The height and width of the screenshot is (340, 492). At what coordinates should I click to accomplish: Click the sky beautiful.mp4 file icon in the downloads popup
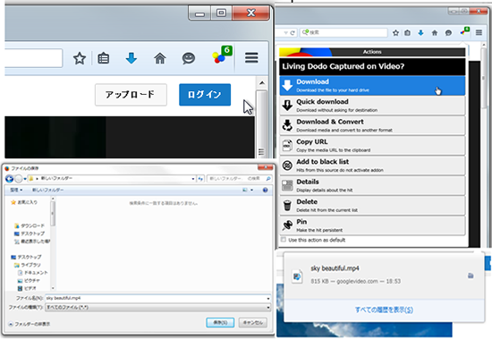pyautogui.click(x=297, y=276)
